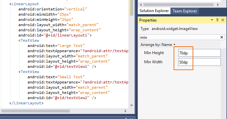Open the 'Arrange by: Name' dropdown
The height and width of the screenshot is (119, 227).
158,45
